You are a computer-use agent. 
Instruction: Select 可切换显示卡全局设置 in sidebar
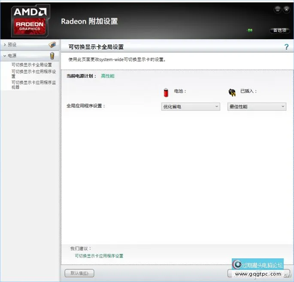[31, 65]
